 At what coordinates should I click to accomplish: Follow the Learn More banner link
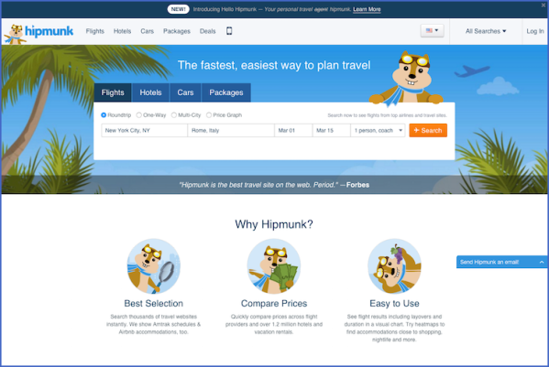click(367, 9)
